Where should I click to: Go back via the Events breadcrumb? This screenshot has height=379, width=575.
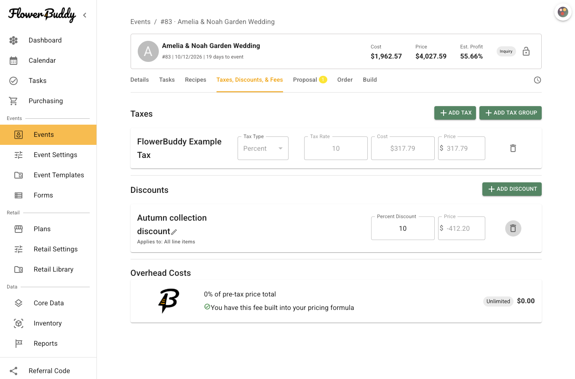[140, 22]
